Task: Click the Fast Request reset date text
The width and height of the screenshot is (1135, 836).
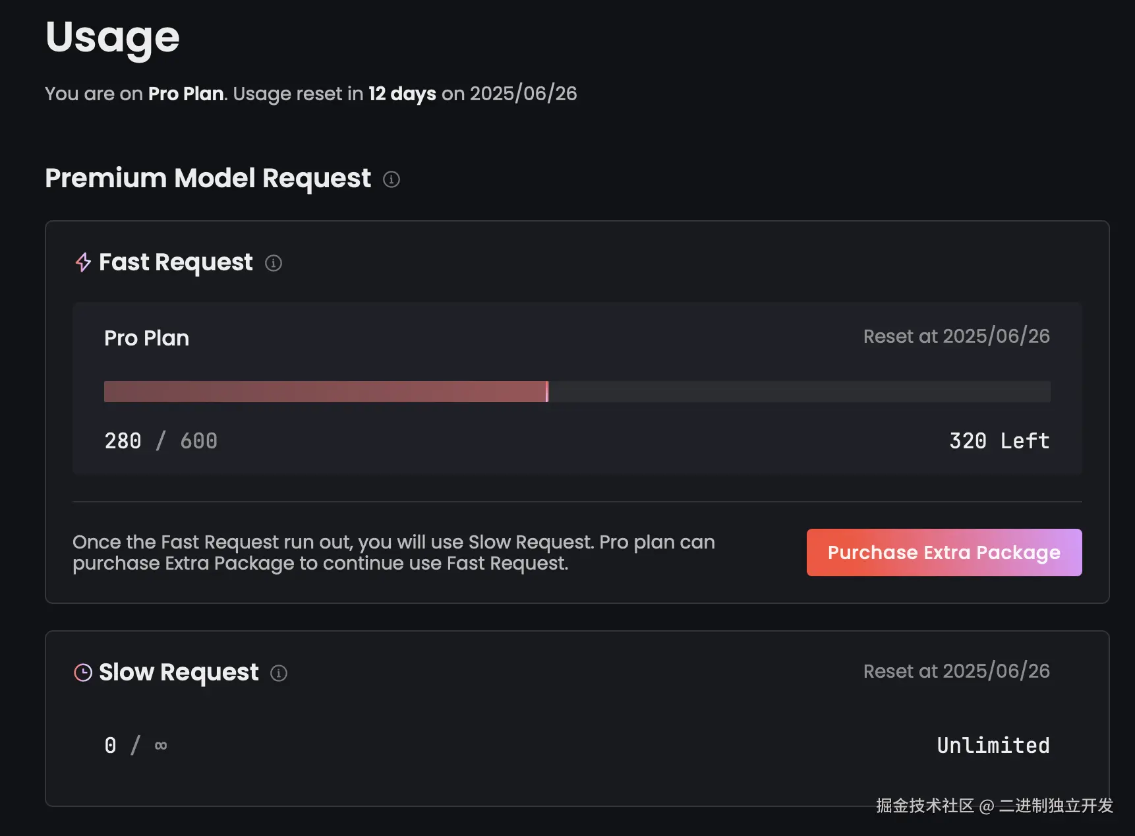Action: pyautogui.click(x=956, y=336)
